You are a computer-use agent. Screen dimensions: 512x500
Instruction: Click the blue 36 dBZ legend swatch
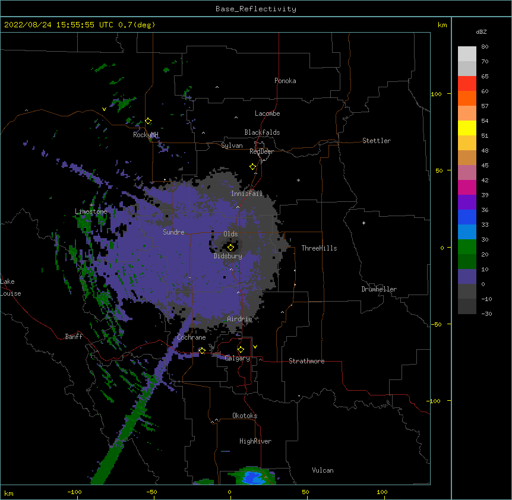467,217
